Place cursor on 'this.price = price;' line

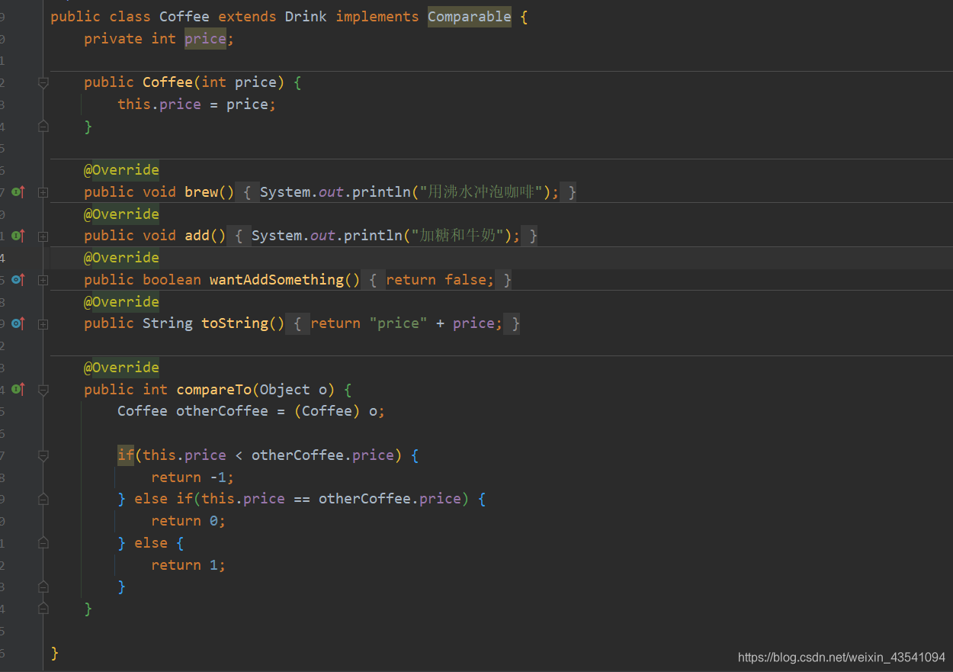point(196,104)
